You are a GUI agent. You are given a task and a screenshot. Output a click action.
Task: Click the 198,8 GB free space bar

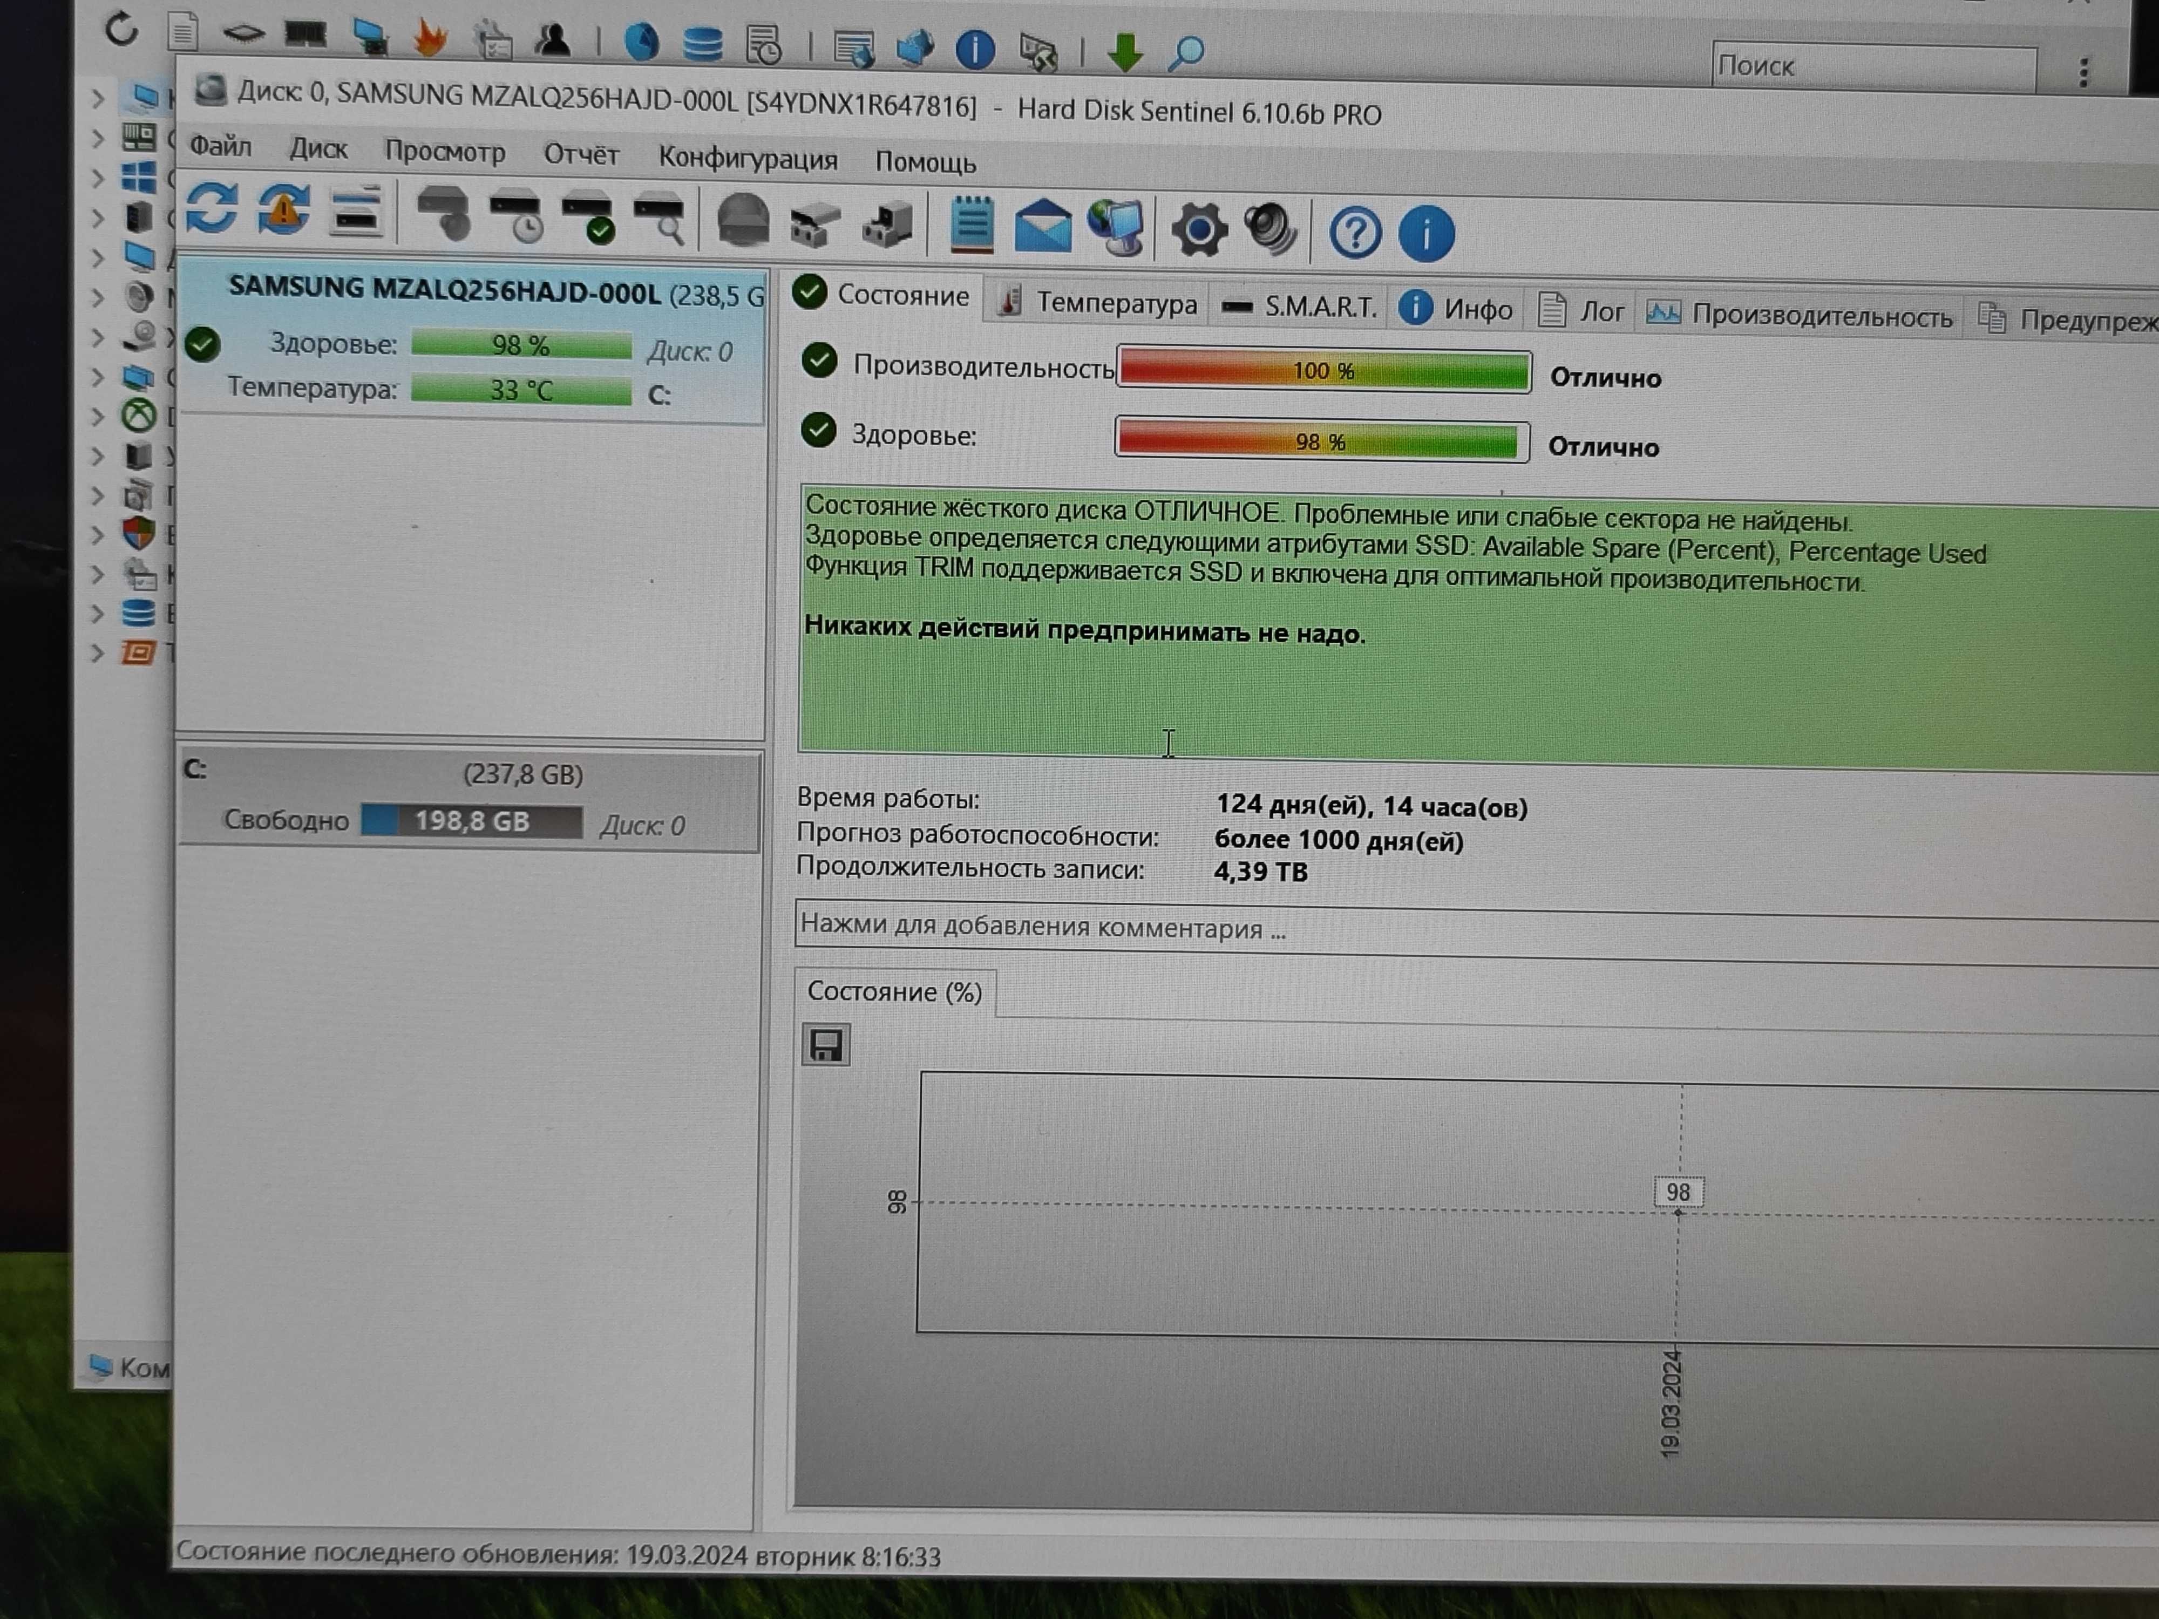(471, 821)
